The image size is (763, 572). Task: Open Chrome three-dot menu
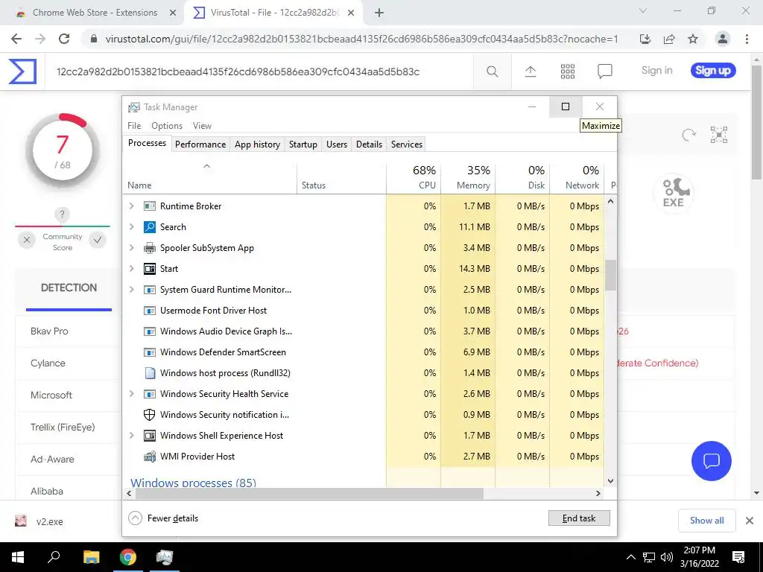747,39
